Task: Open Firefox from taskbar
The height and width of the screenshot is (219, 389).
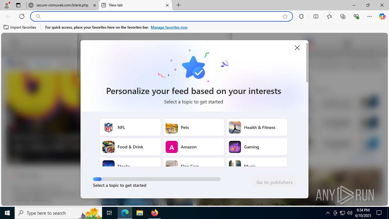Action: pos(155,213)
